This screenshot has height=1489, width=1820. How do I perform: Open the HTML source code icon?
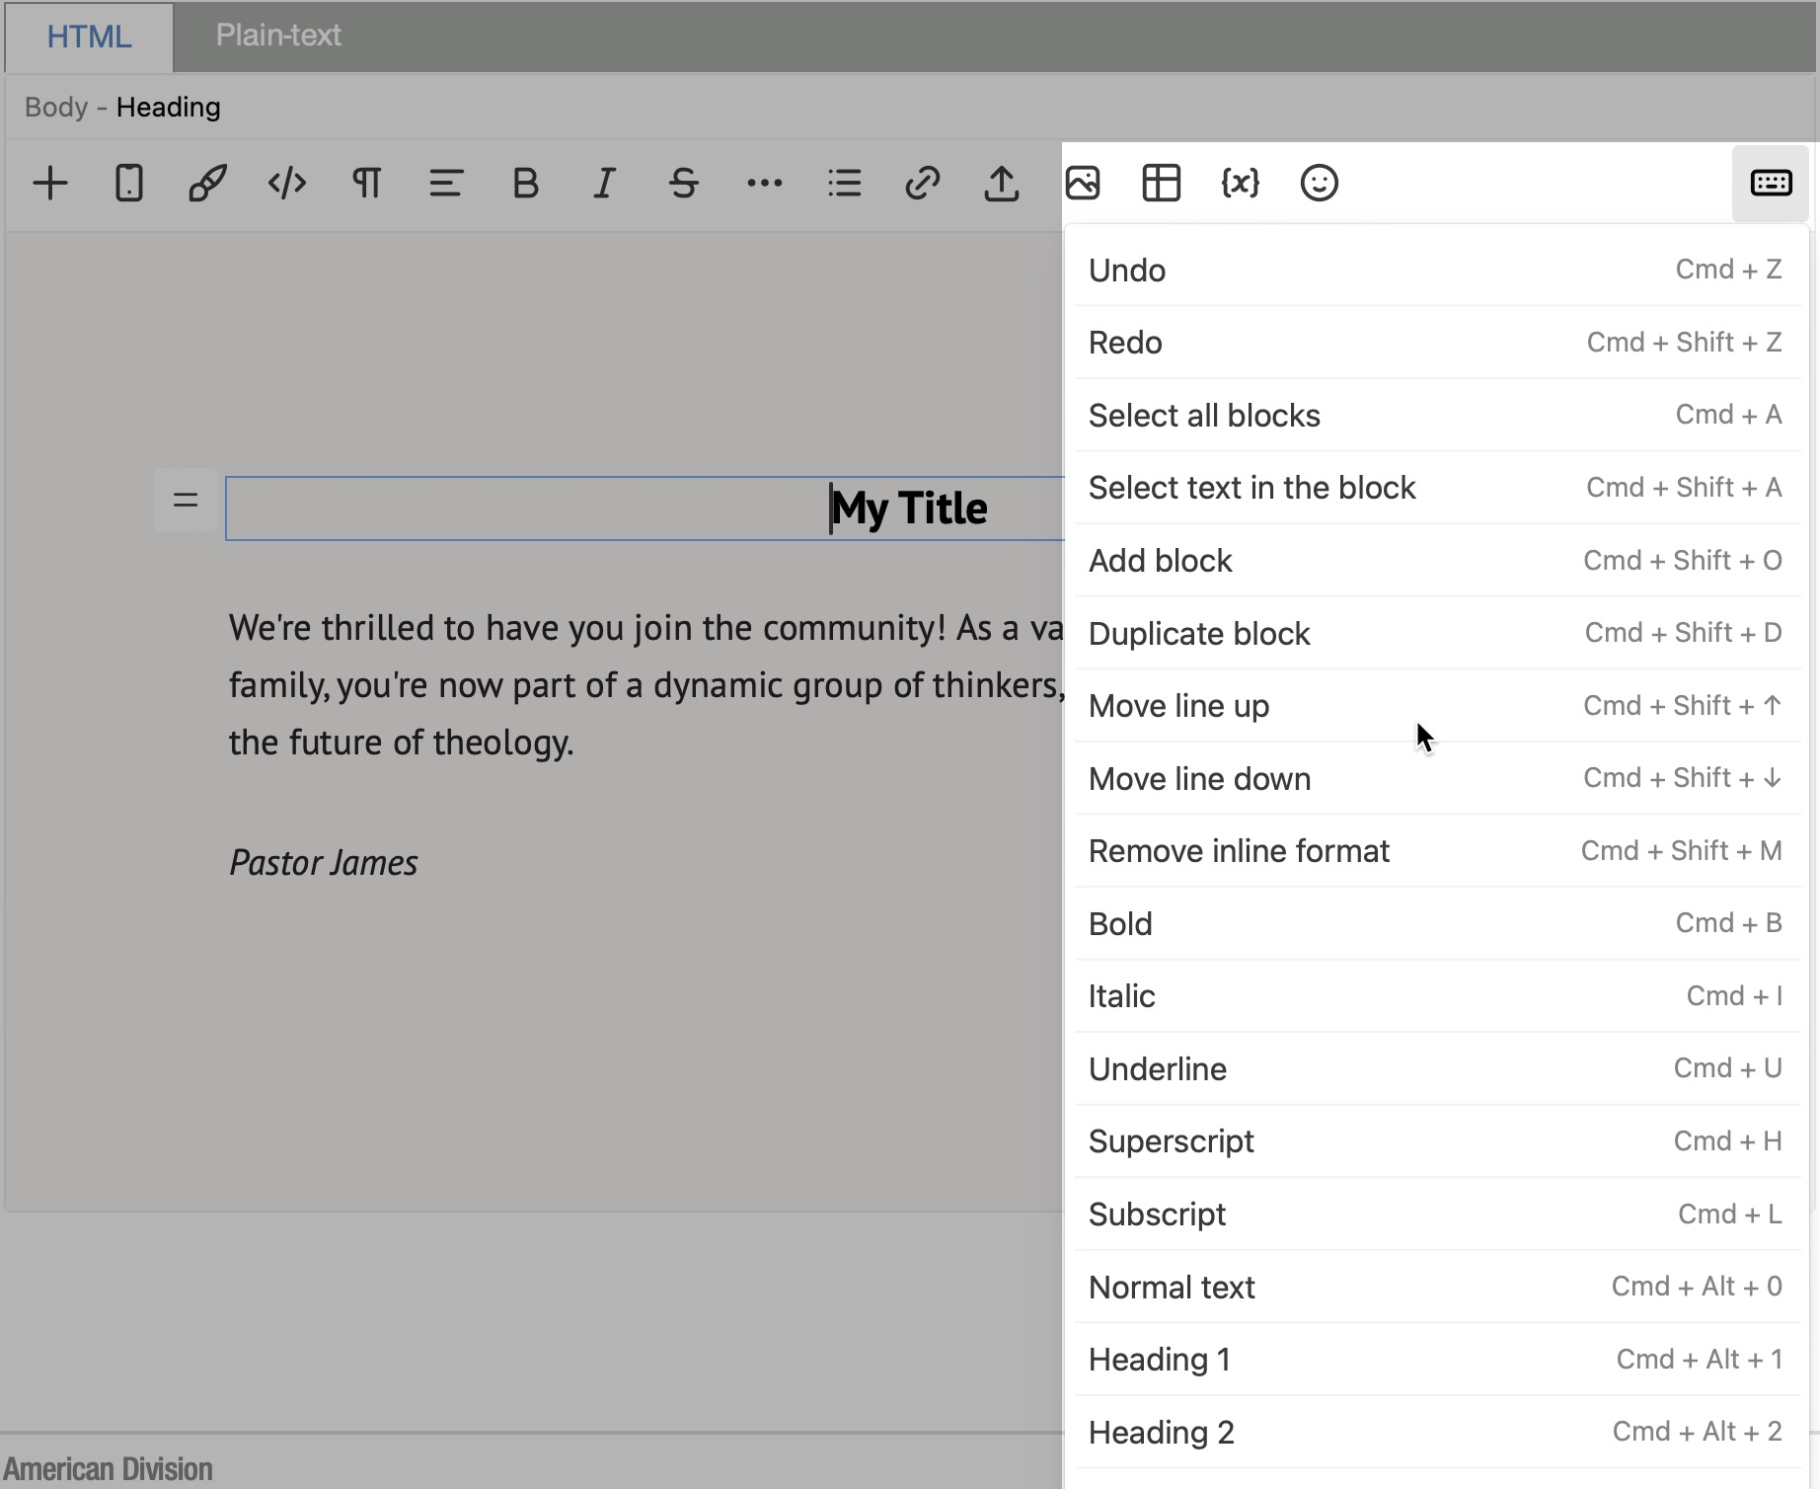287,184
